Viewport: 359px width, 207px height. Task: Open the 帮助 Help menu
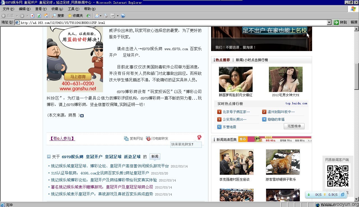click(x=90, y=9)
